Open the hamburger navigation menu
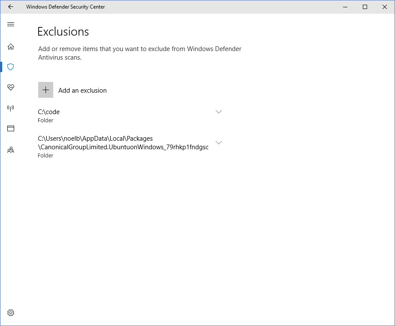 click(11, 24)
